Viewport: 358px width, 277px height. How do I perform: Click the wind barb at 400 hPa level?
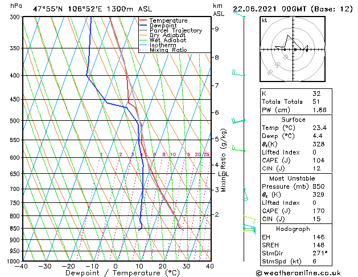238,73
